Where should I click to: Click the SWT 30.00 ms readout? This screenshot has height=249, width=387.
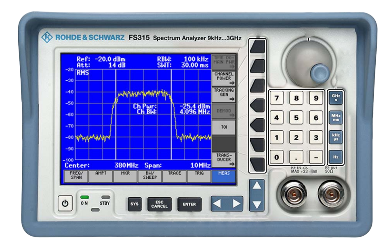pyautogui.click(x=183, y=65)
